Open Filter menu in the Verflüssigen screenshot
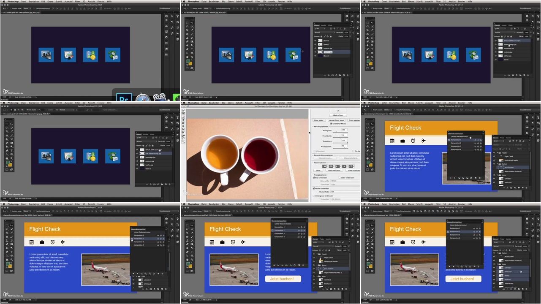The image size is (541, 304). (258, 103)
